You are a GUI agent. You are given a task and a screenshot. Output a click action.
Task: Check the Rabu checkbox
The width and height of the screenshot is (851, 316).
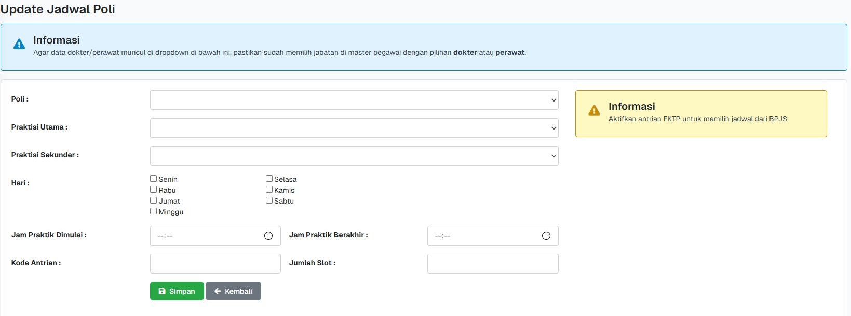154,190
